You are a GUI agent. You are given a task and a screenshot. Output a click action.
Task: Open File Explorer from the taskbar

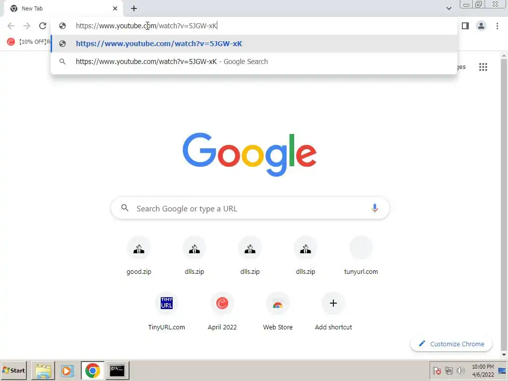tap(43, 370)
